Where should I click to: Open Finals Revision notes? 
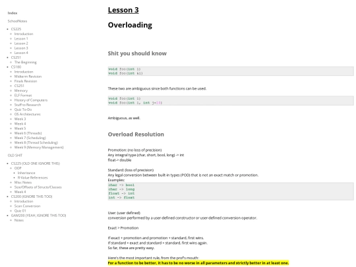point(26,81)
